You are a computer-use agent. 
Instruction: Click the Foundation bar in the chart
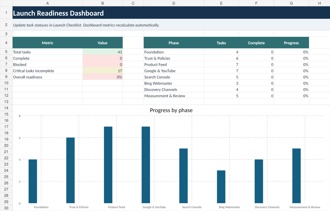point(33,181)
